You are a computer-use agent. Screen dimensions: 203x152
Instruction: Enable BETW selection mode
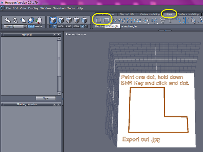(76, 26)
